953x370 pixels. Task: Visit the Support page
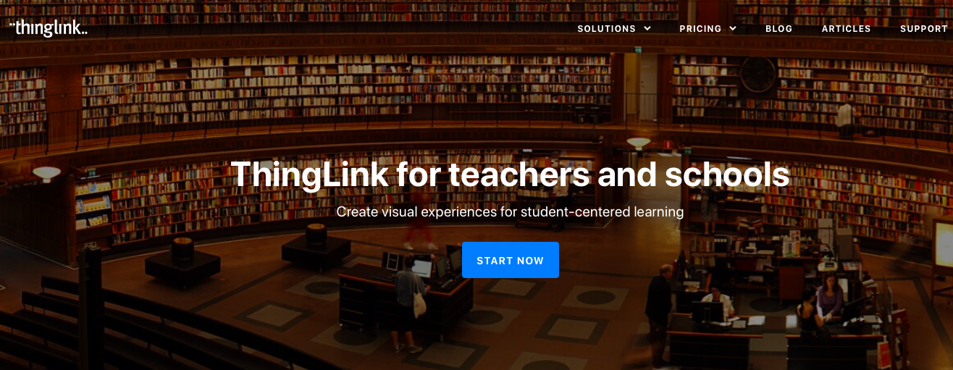point(924,29)
